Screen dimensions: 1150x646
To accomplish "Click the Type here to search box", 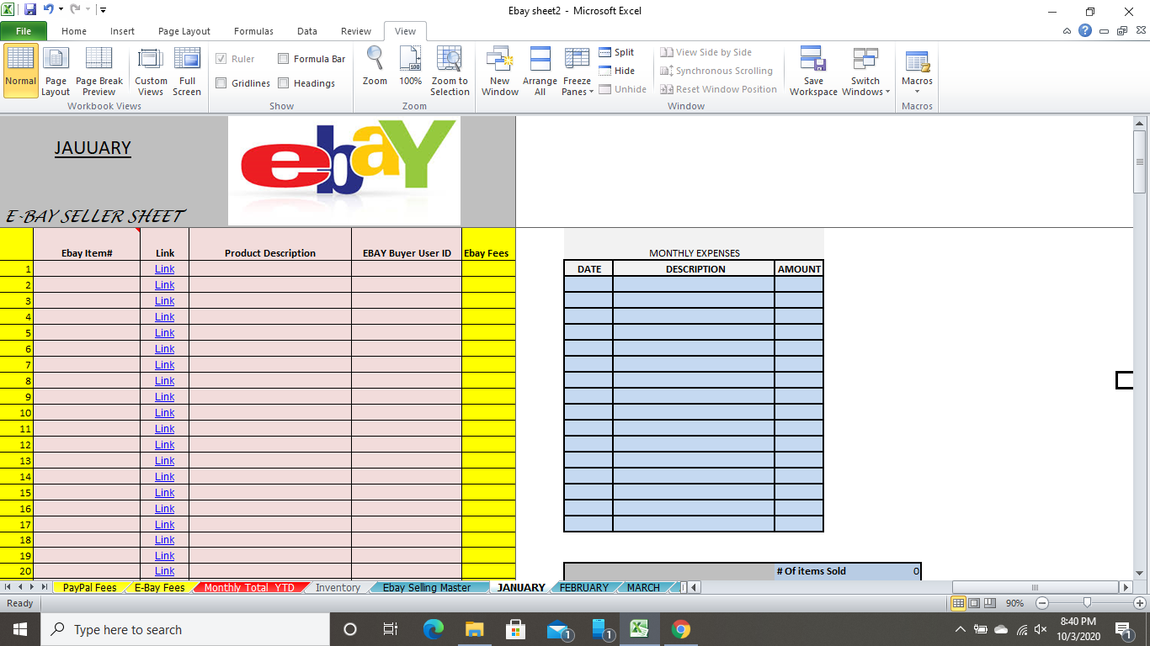I will [x=185, y=629].
